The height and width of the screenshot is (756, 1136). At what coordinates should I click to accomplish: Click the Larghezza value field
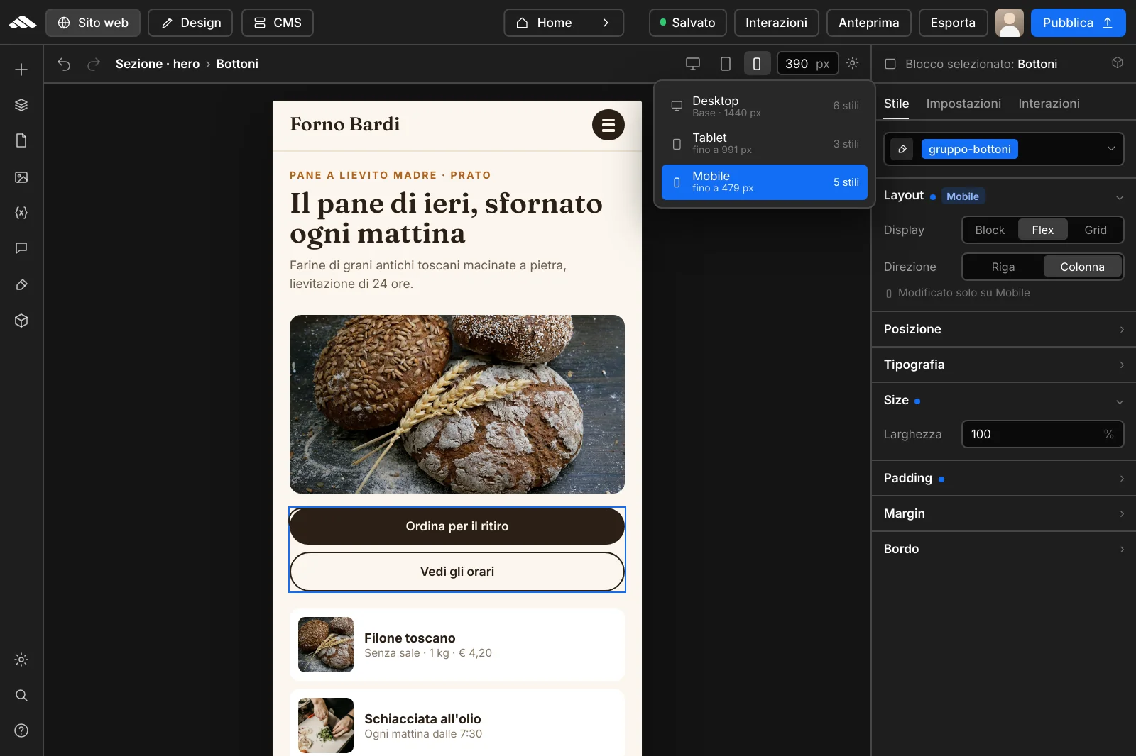(x=1042, y=434)
